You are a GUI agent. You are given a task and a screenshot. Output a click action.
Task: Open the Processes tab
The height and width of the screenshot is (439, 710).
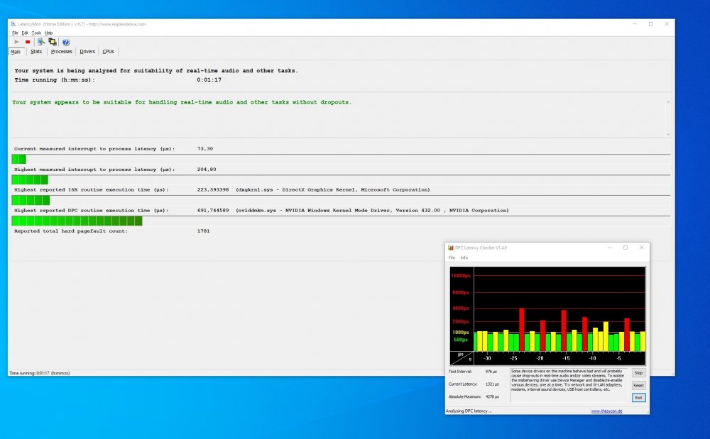[x=62, y=52]
